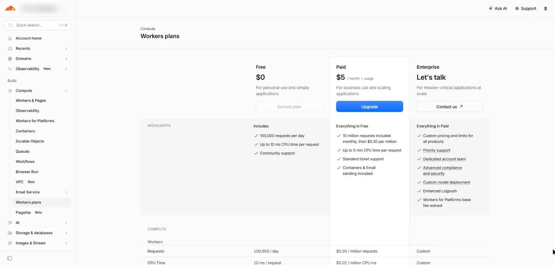Open Workers for Platforms
The width and height of the screenshot is (555, 265).
point(41,121)
